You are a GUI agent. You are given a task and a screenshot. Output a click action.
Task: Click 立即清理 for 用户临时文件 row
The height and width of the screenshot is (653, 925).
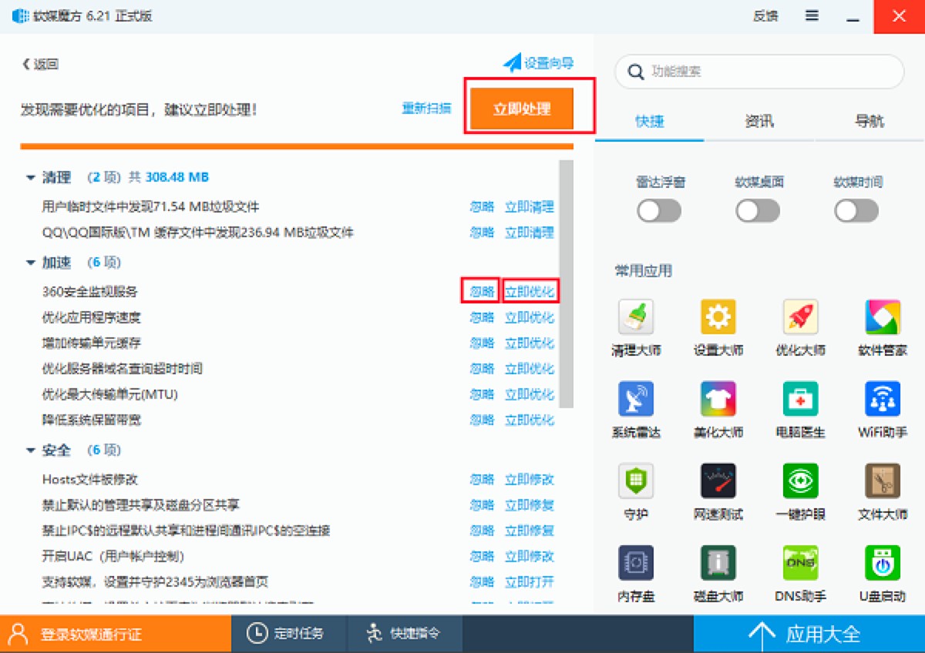point(530,207)
